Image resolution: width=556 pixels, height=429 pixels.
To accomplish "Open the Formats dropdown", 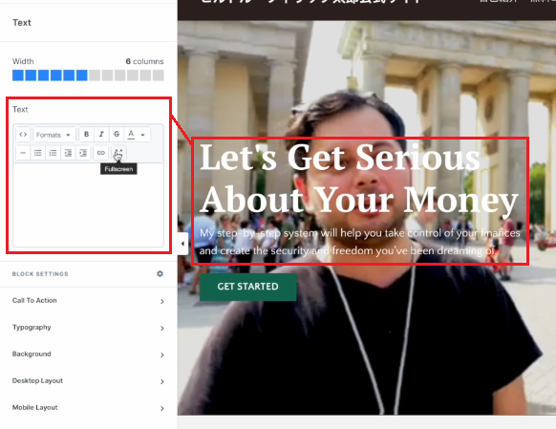I will click(53, 135).
